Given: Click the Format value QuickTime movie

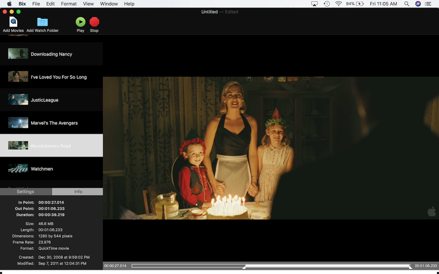Looking at the screenshot, I should tap(54, 248).
